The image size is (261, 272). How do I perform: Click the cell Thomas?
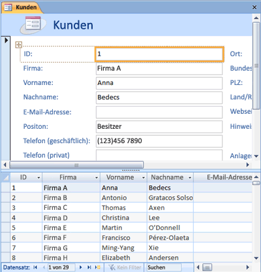(x=123, y=208)
